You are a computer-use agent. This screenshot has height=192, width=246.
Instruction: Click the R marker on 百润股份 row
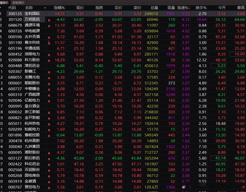coord(49,171)
